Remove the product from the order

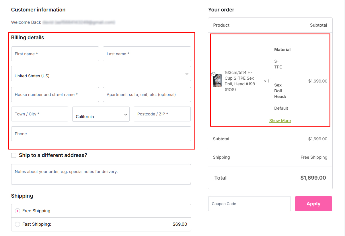[213, 74]
